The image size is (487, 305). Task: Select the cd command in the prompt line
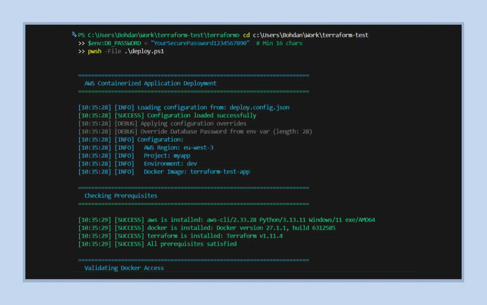pos(246,35)
